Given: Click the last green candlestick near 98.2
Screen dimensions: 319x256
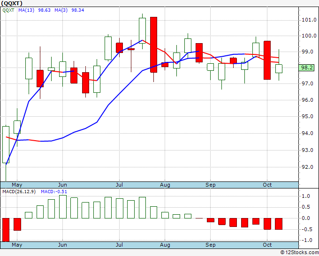Looking at the screenshot, I should click(x=279, y=68).
